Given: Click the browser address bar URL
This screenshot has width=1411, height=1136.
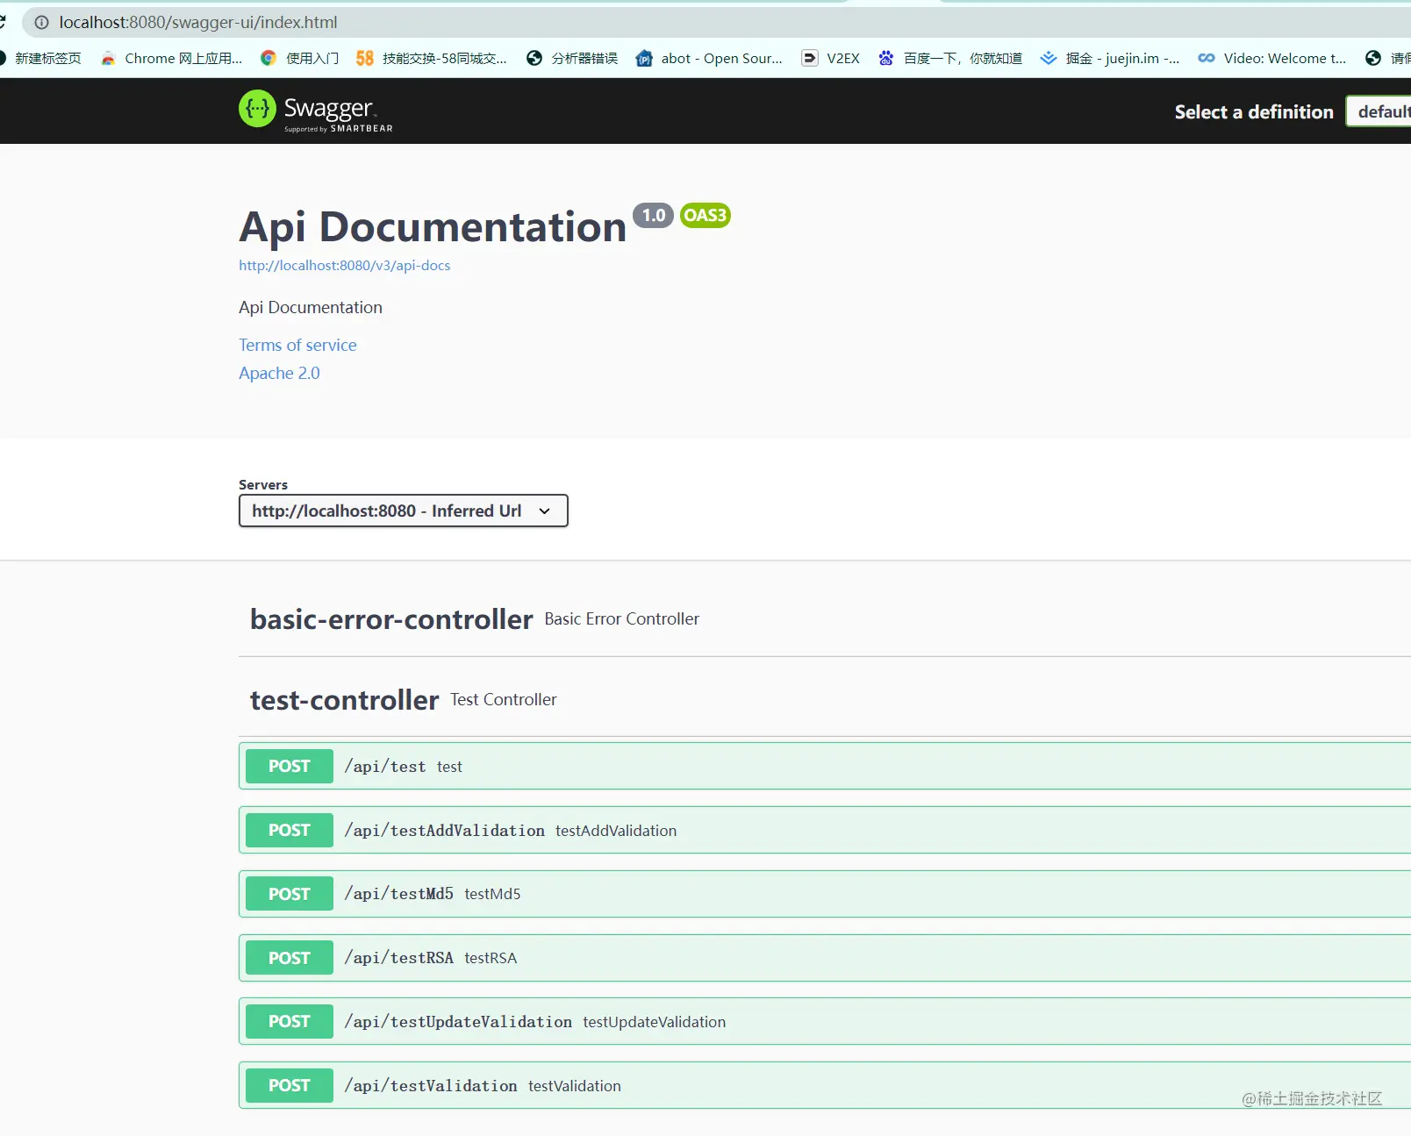Looking at the screenshot, I should [x=198, y=23].
